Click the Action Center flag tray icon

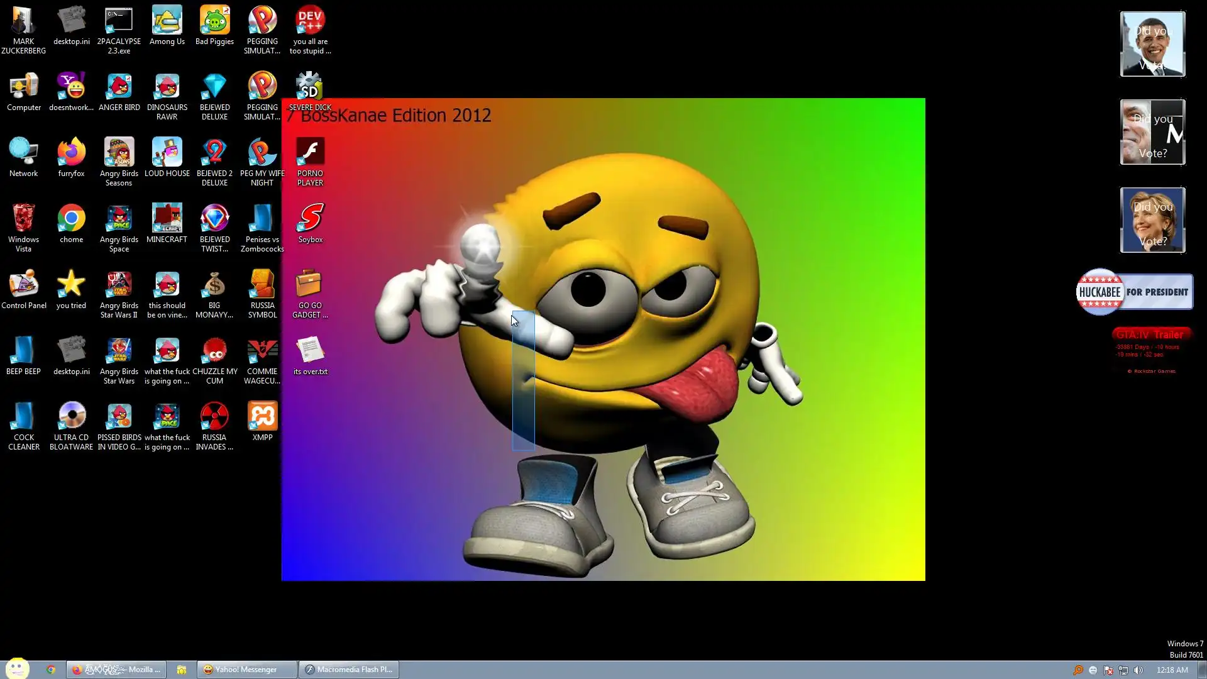[x=1108, y=670]
